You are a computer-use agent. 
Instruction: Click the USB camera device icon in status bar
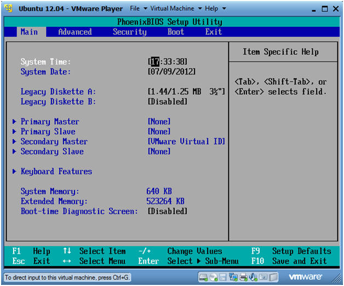tap(263, 277)
